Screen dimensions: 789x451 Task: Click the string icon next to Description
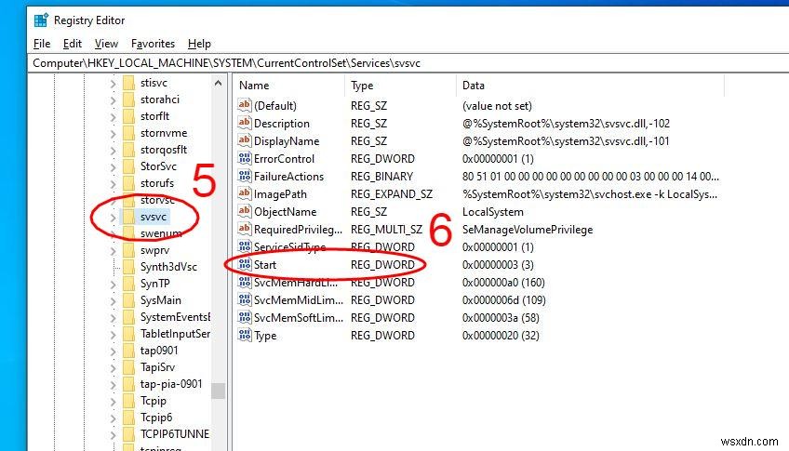coord(245,123)
